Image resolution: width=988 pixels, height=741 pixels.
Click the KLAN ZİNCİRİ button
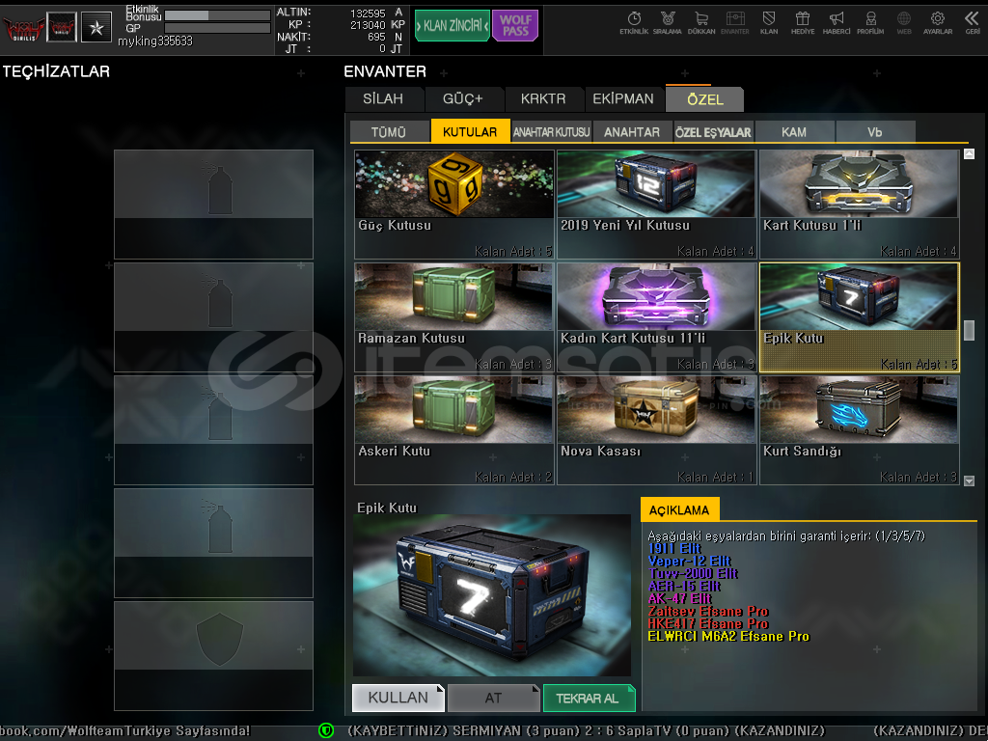(453, 26)
